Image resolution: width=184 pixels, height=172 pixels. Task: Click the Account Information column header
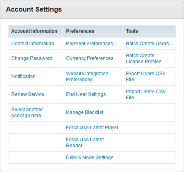(34, 31)
